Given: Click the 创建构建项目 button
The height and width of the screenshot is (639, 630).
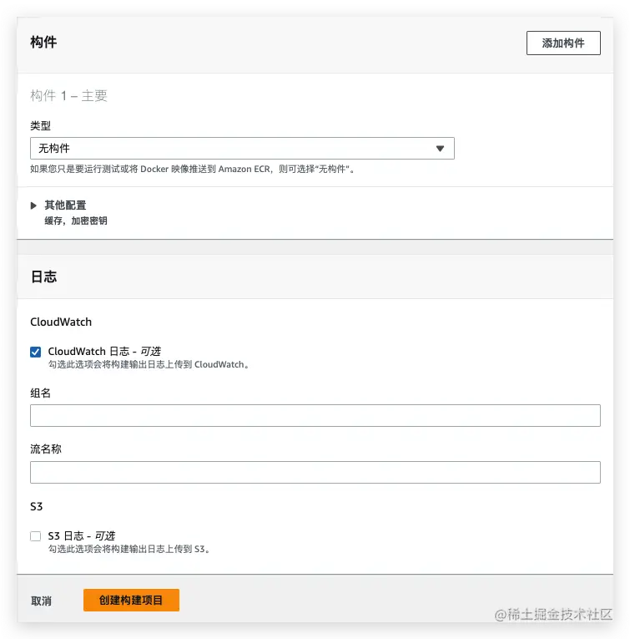Looking at the screenshot, I should click(131, 600).
